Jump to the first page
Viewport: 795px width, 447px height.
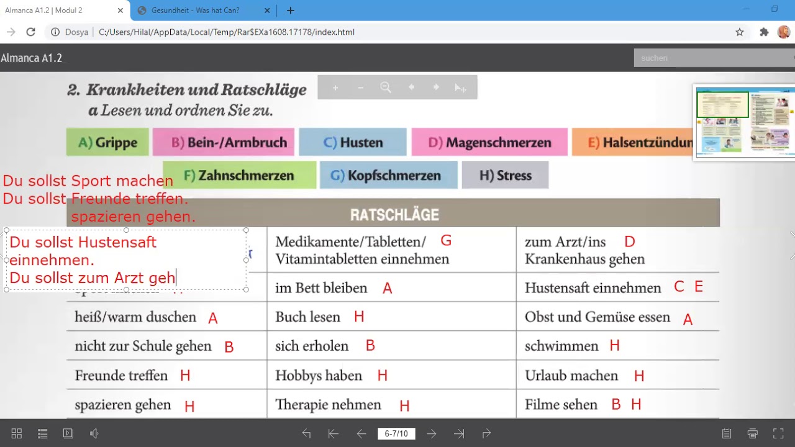[x=334, y=433]
